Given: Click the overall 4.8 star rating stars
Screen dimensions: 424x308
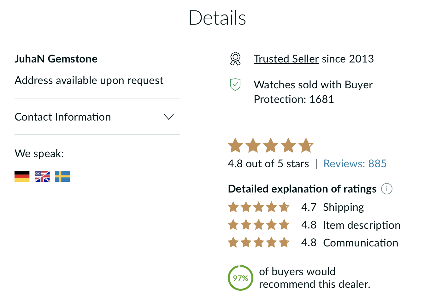Looking at the screenshot, I should pyautogui.click(x=271, y=145).
